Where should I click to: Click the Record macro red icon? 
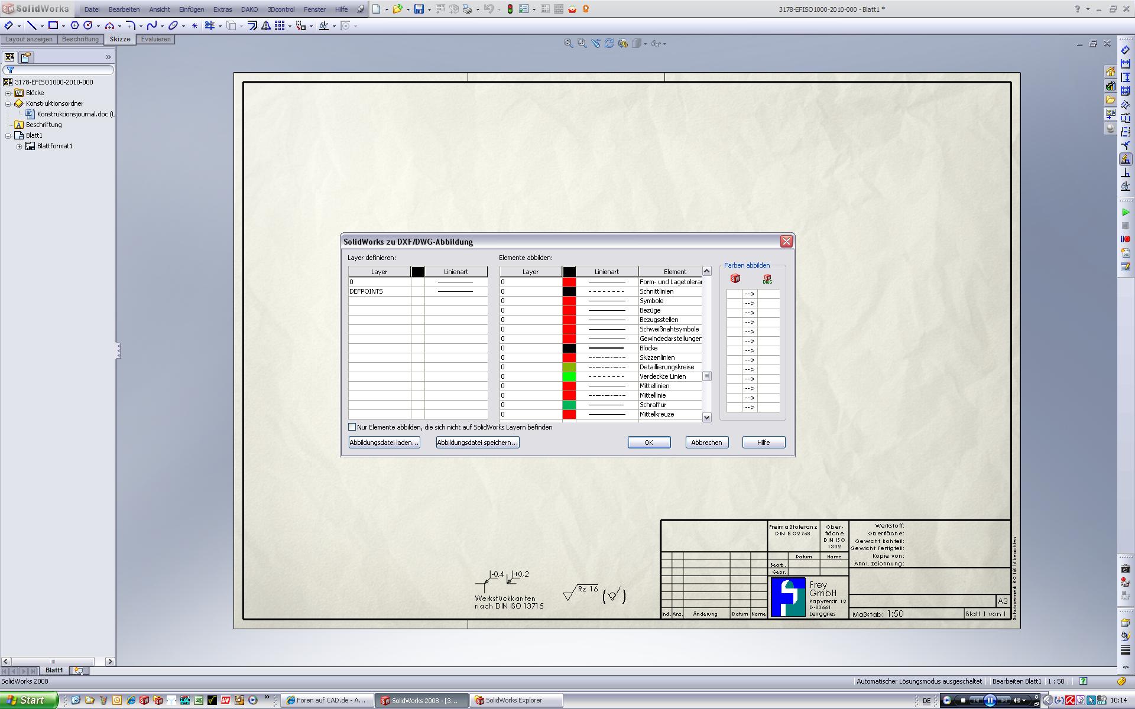click(1126, 239)
